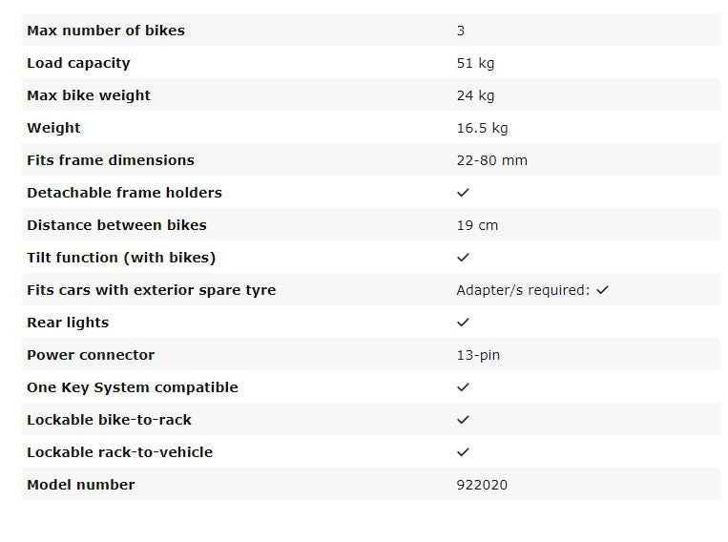The image size is (728, 542).
Task: Select the 13-pin connector value
Action: coord(478,355)
